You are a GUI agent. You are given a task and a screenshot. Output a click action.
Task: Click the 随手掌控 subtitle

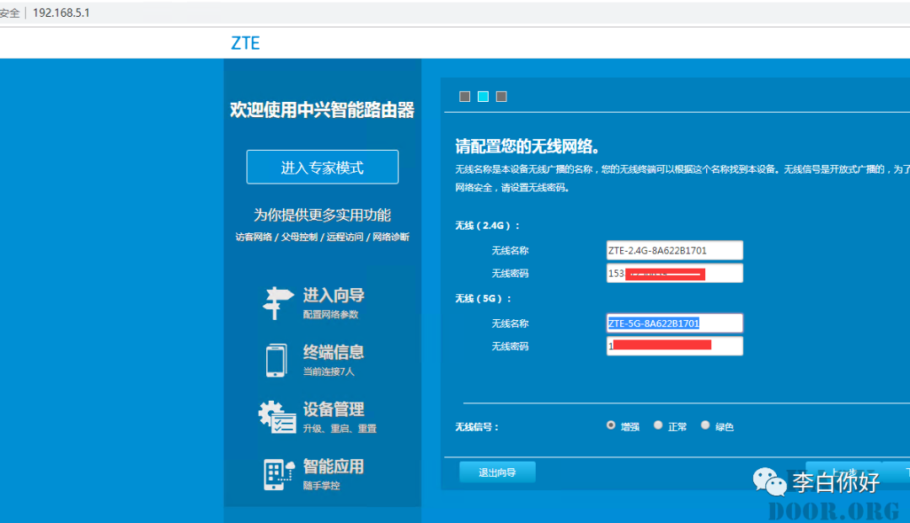(322, 485)
